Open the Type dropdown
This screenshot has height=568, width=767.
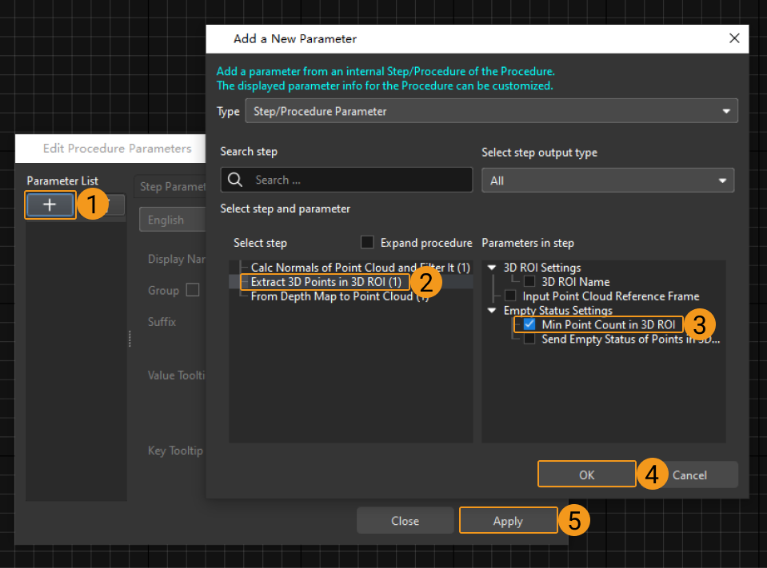point(491,111)
